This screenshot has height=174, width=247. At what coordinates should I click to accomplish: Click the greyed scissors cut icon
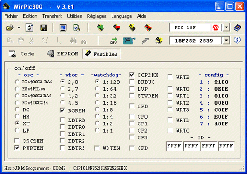pyautogui.click(x=32, y=41)
